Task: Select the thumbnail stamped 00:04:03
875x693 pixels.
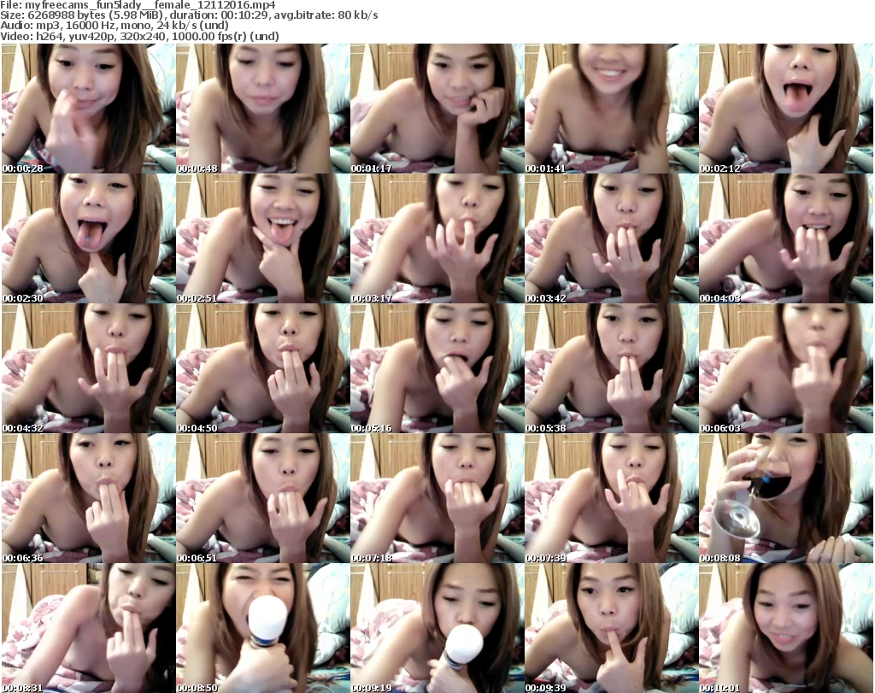Action: point(786,238)
